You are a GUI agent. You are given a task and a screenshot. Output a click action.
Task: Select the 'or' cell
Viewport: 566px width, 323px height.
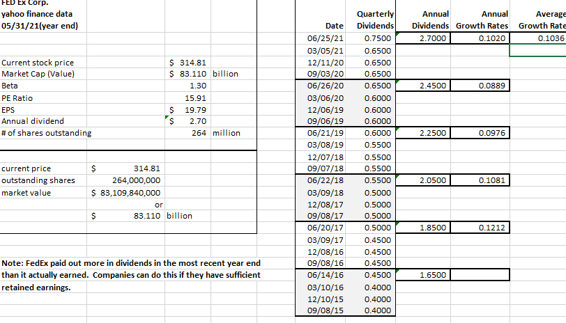coord(126,205)
